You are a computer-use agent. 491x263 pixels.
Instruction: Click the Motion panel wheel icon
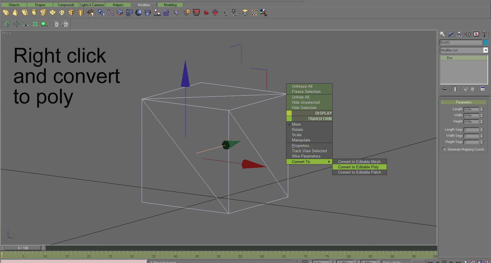(x=468, y=34)
